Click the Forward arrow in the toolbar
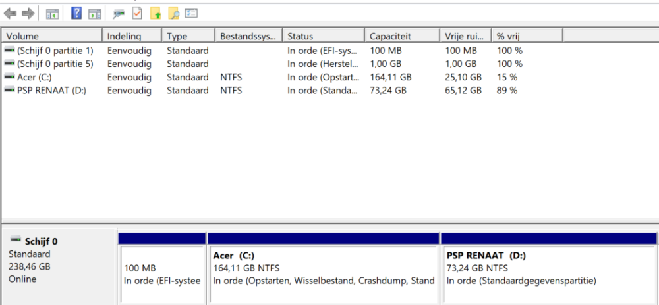Screen dimensions: 659x305 pos(28,14)
